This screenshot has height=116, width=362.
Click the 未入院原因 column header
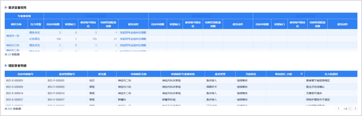pos(331,74)
